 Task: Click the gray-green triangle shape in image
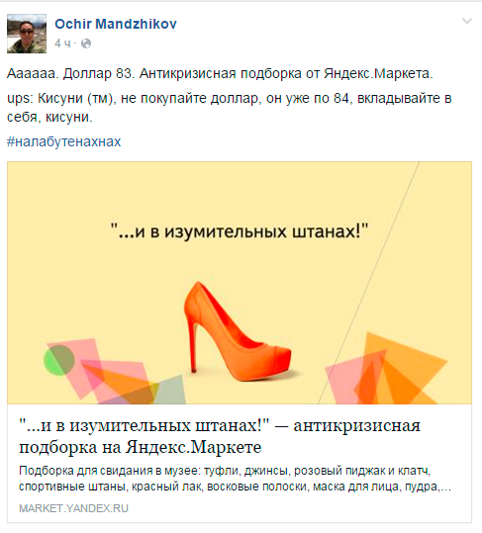pos(168,390)
